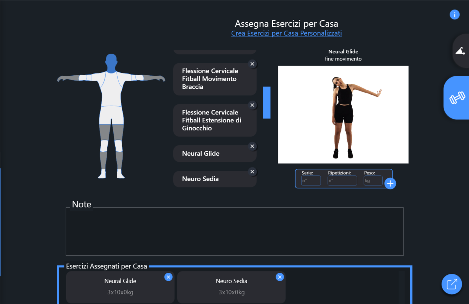Open the assigned Neuro Sedia card
The height and width of the screenshot is (304, 469).
click(x=231, y=287)
